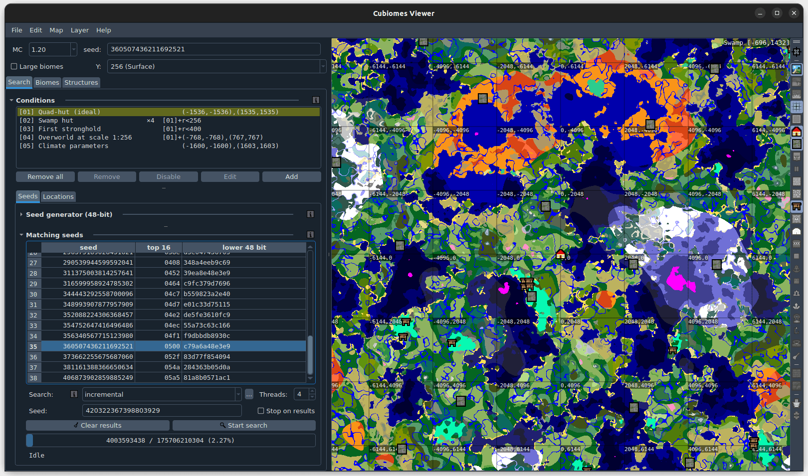This screenshot has width=808, height=476.
Task: Show end city markers icon
Action: pyautogui.click(x=797, y=403)
